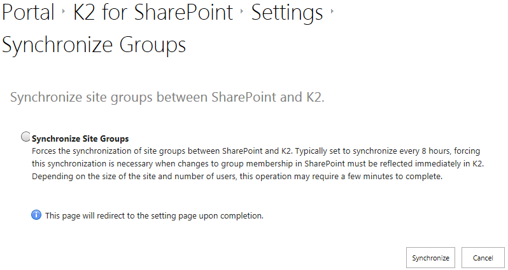Click the blue information icon
Screen dimensions: 508x270
[x=36, y=215]
